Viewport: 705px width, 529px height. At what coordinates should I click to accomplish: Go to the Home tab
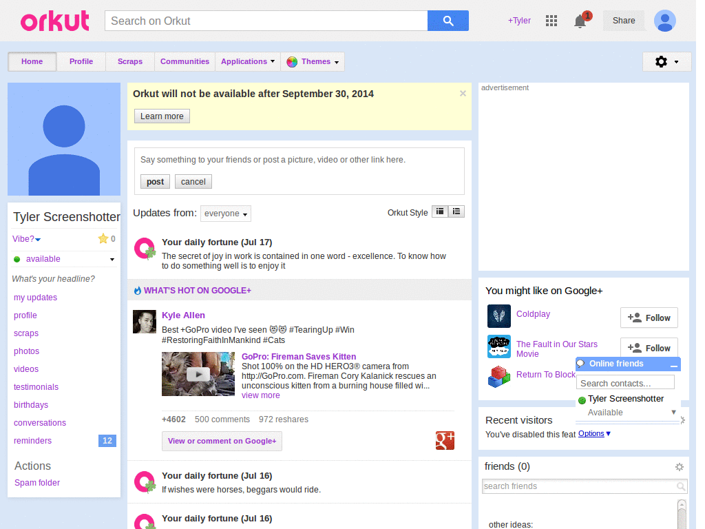tap(32, 61)
